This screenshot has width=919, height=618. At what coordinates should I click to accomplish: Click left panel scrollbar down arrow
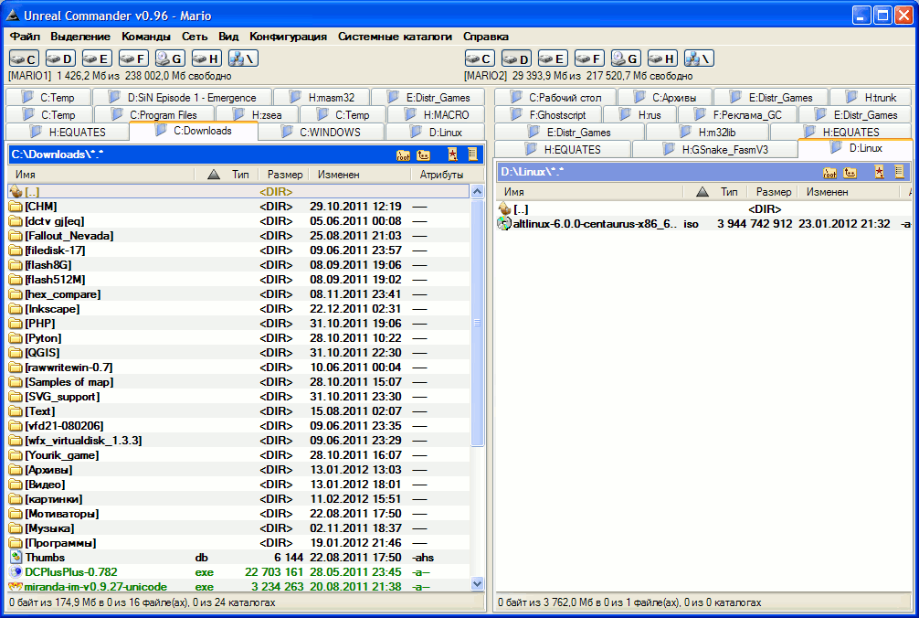point(477,583)
